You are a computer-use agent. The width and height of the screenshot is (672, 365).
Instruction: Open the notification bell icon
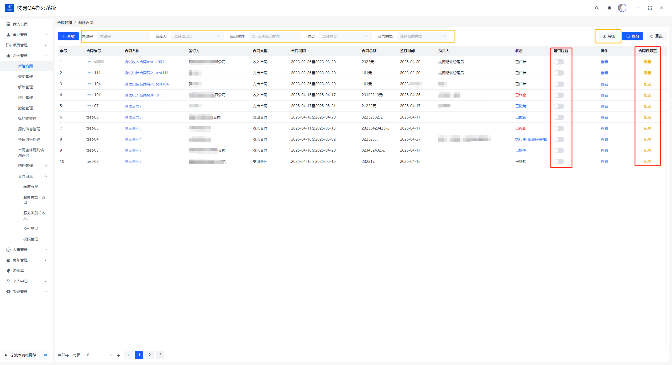(x=610, y=8)
